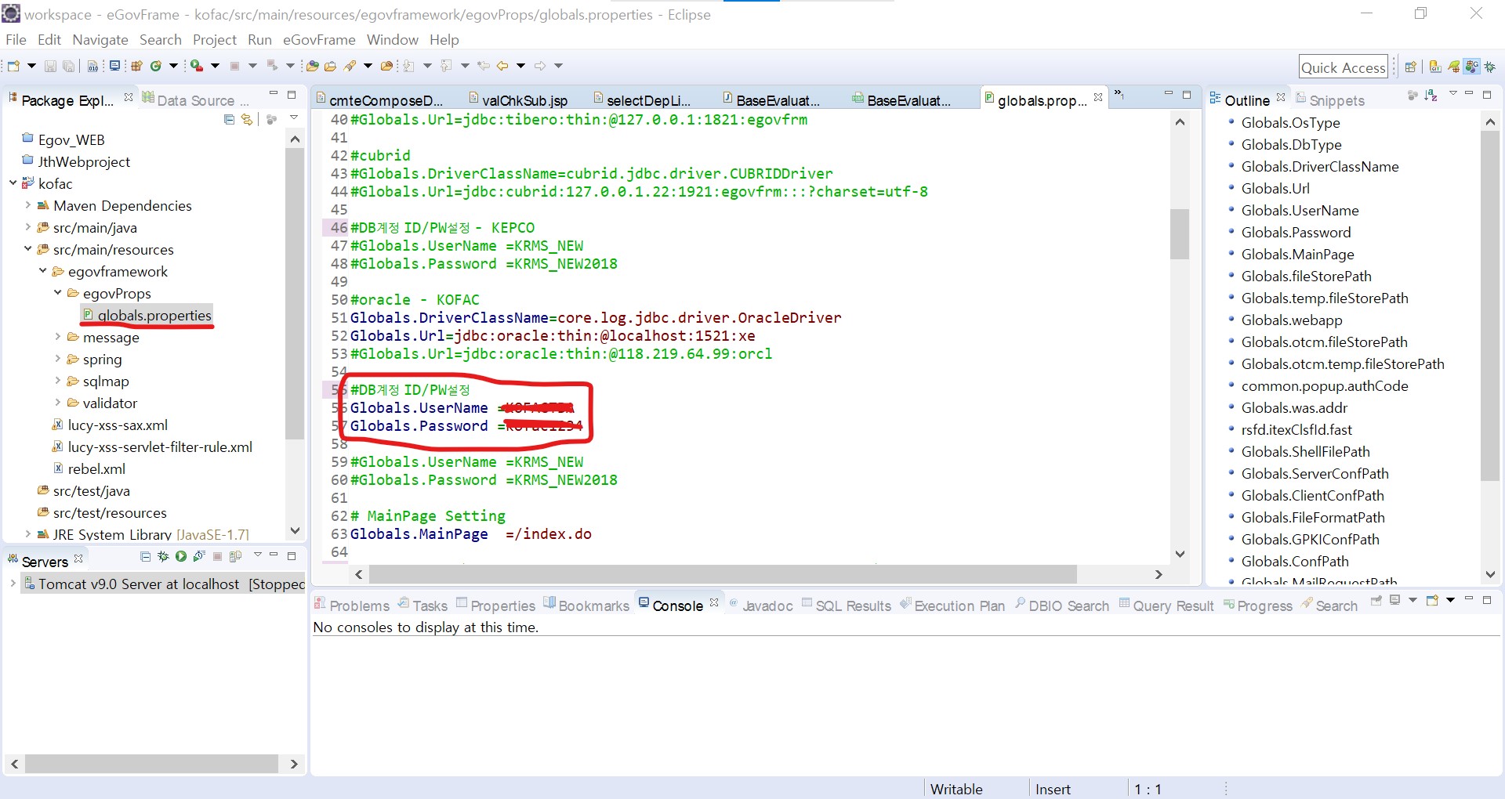Viewport: 1505px width, 799px height.
Task: Open Back history dropdown arrow
Action: click(520, 66)
